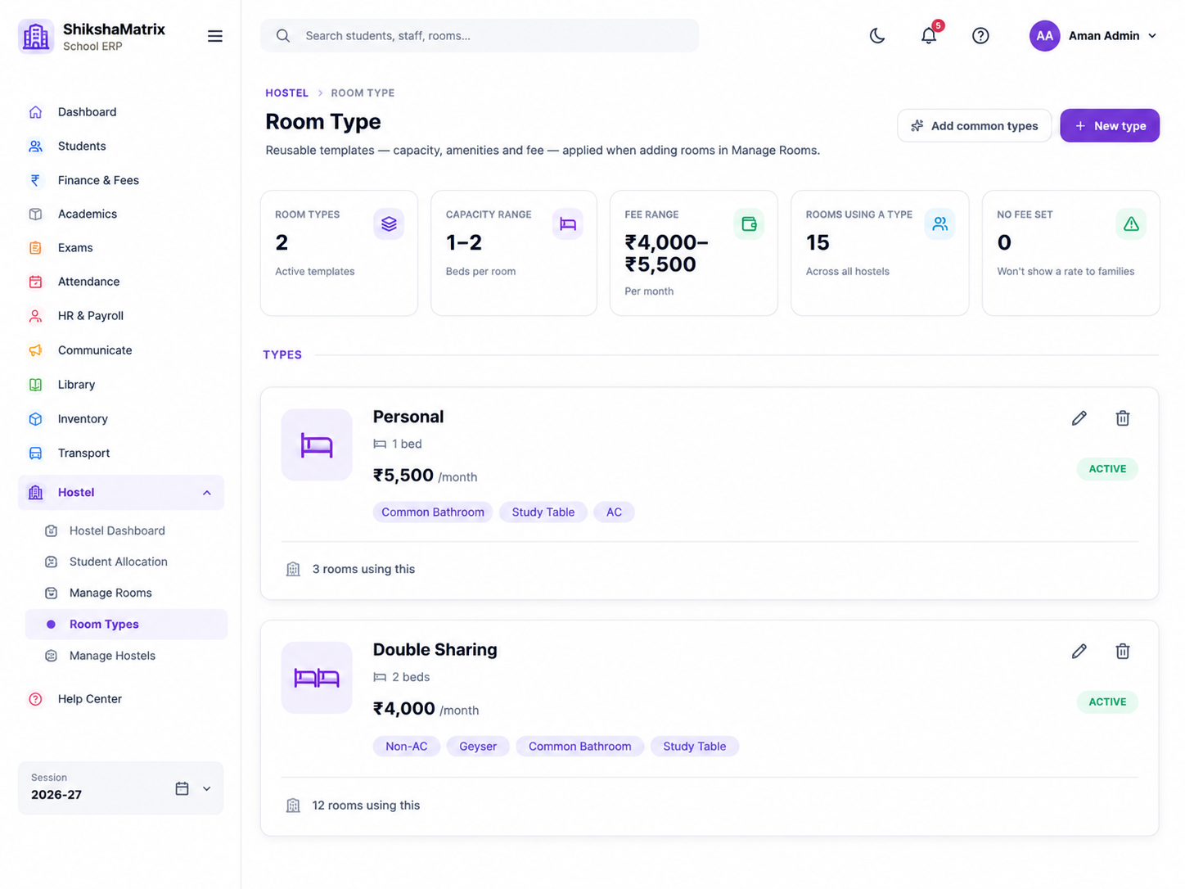
Task: Click the Personal single-bed thumbnail icon
Action: (x=317, y=444)
